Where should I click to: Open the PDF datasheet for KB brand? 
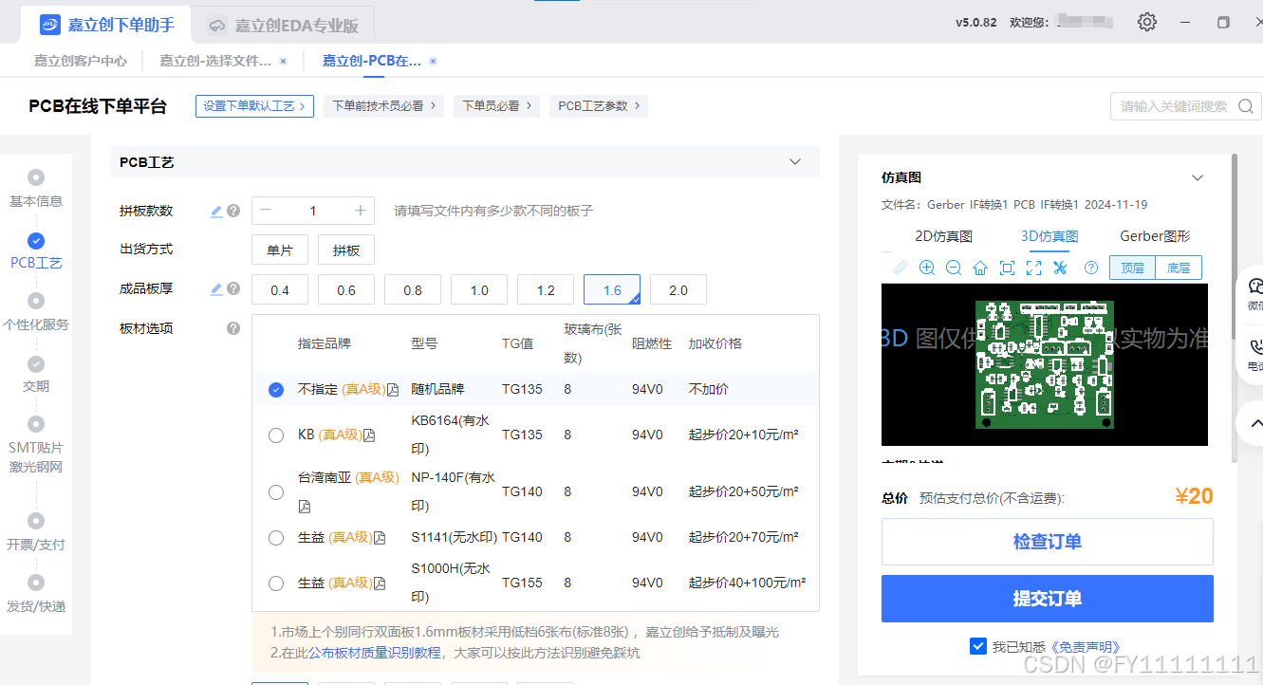(x=369, y=435)
